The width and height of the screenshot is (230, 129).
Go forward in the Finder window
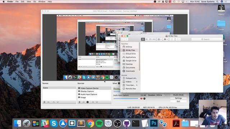click(x=126, y=39)
